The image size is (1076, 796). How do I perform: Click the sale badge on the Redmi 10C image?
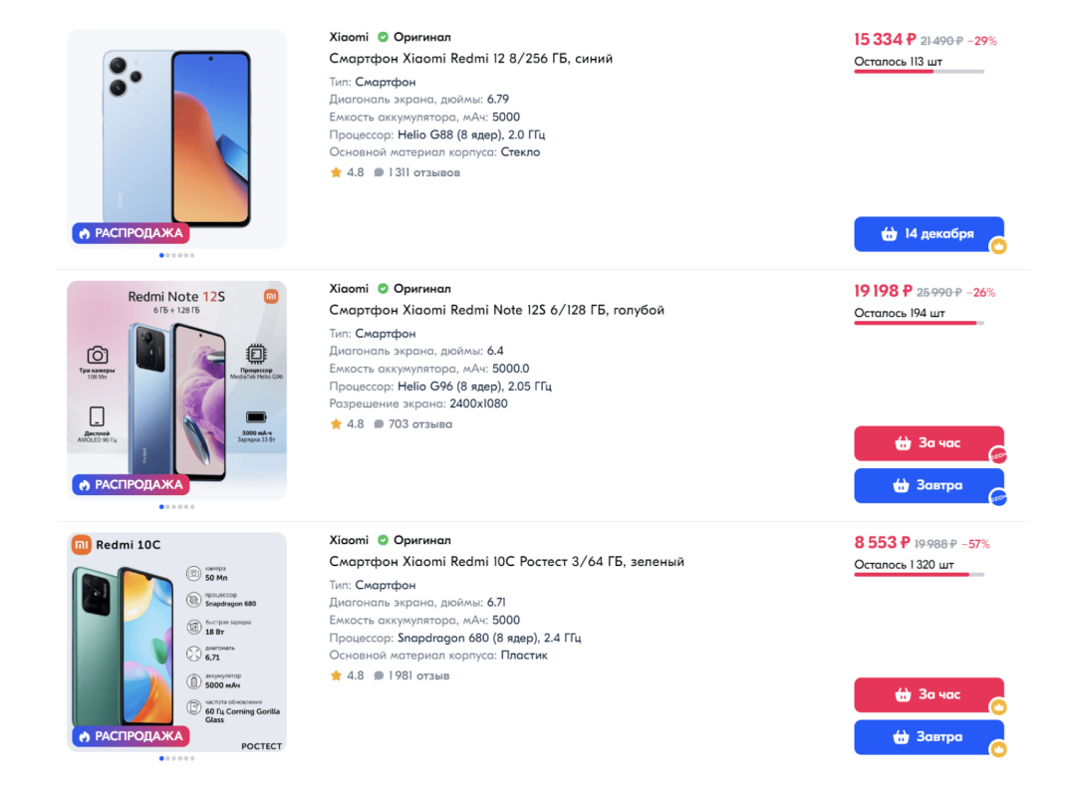(130, 736)
